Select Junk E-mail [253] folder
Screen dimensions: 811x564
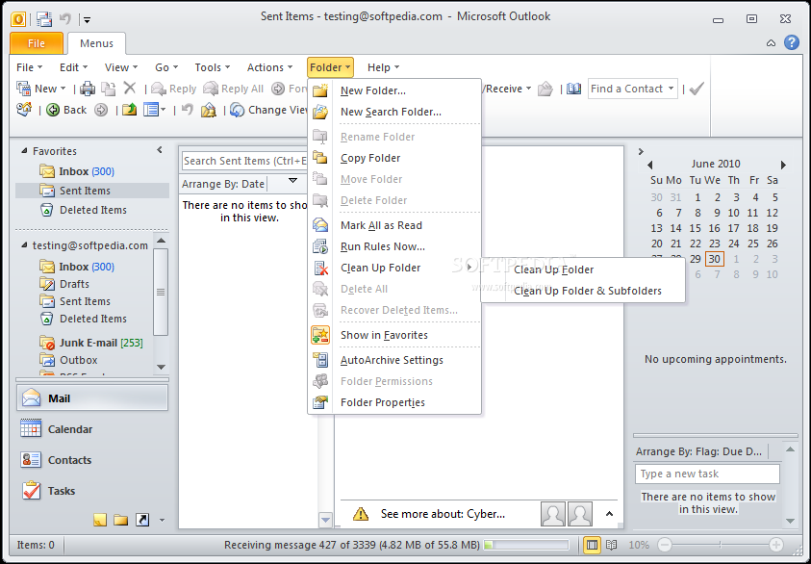101,343
